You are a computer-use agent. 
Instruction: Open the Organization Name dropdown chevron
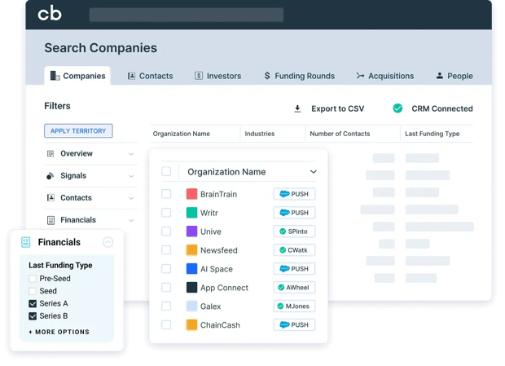[313, 172]
